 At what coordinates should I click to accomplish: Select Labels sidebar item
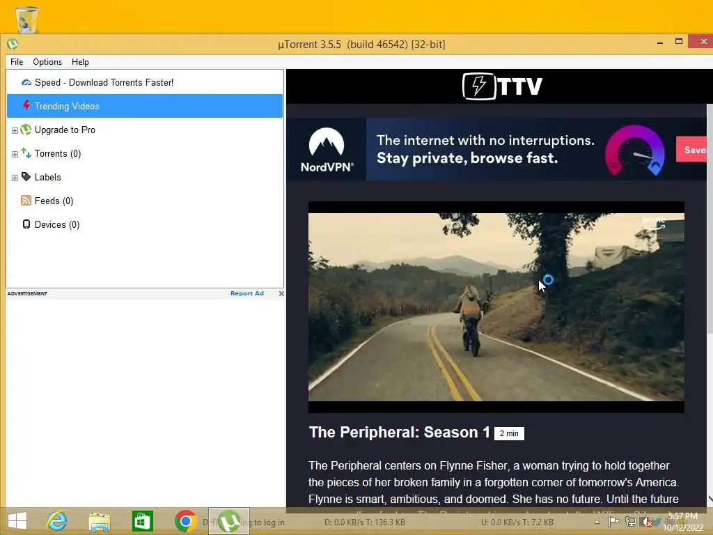tap(145, 177)
